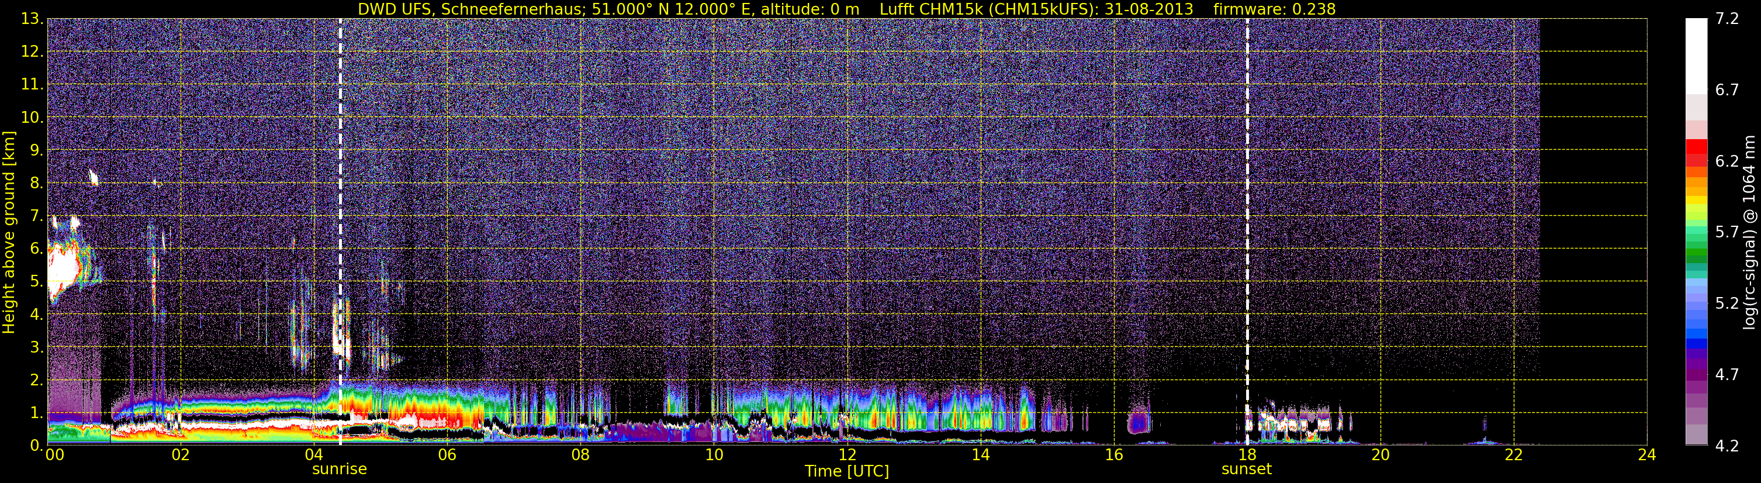Click the colorbar tick value 7.2

(1727, 19)
